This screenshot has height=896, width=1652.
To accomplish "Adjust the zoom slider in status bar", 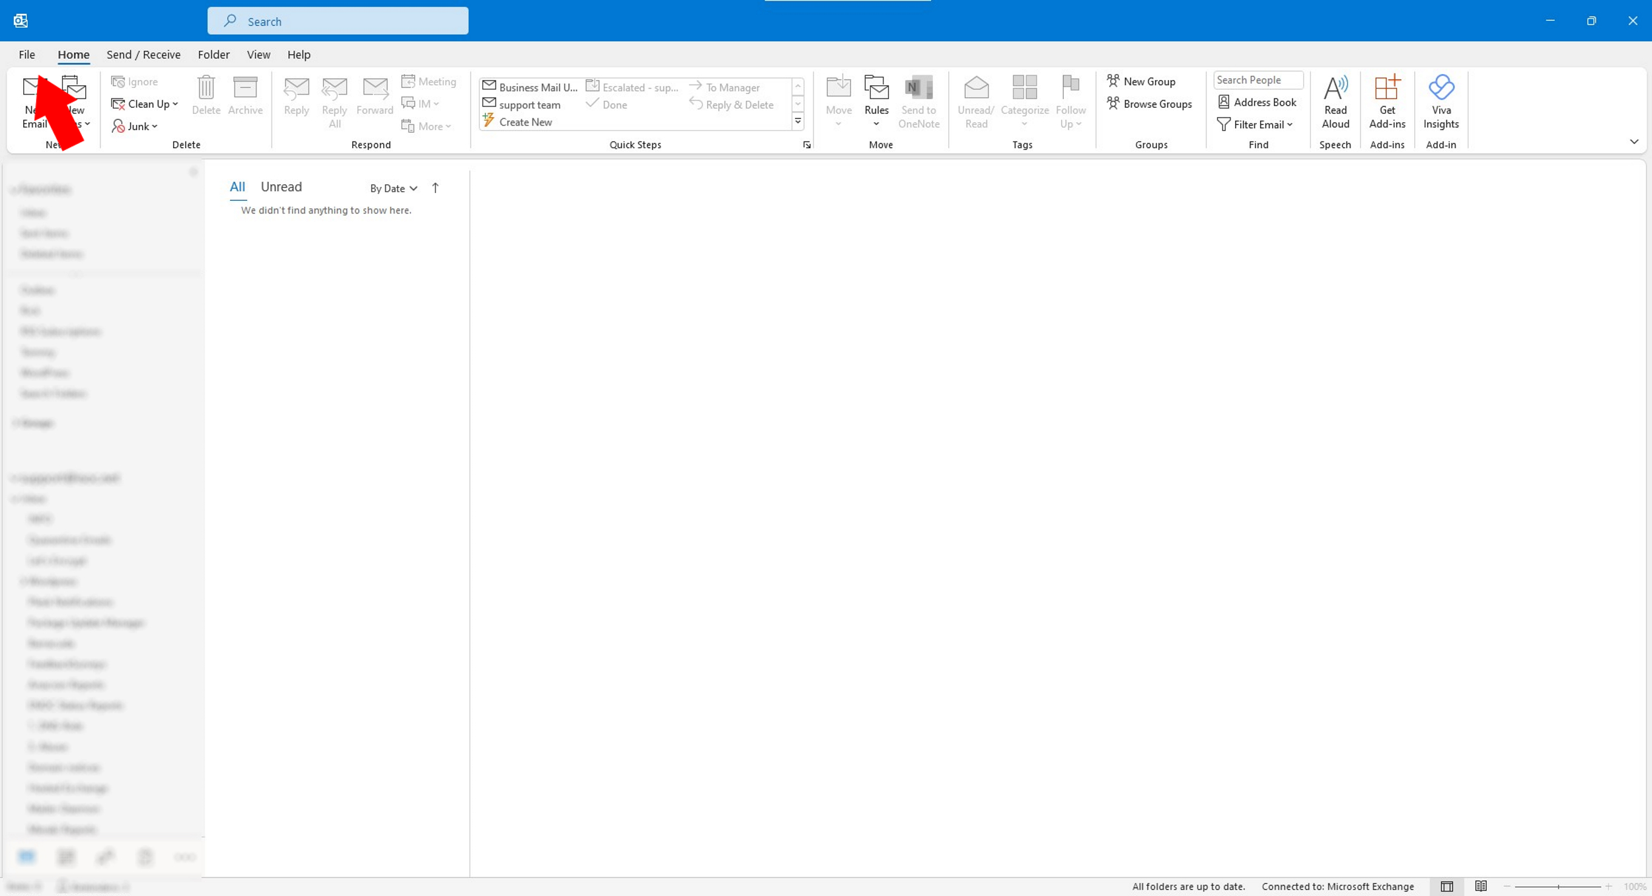I will (1558, 886).
